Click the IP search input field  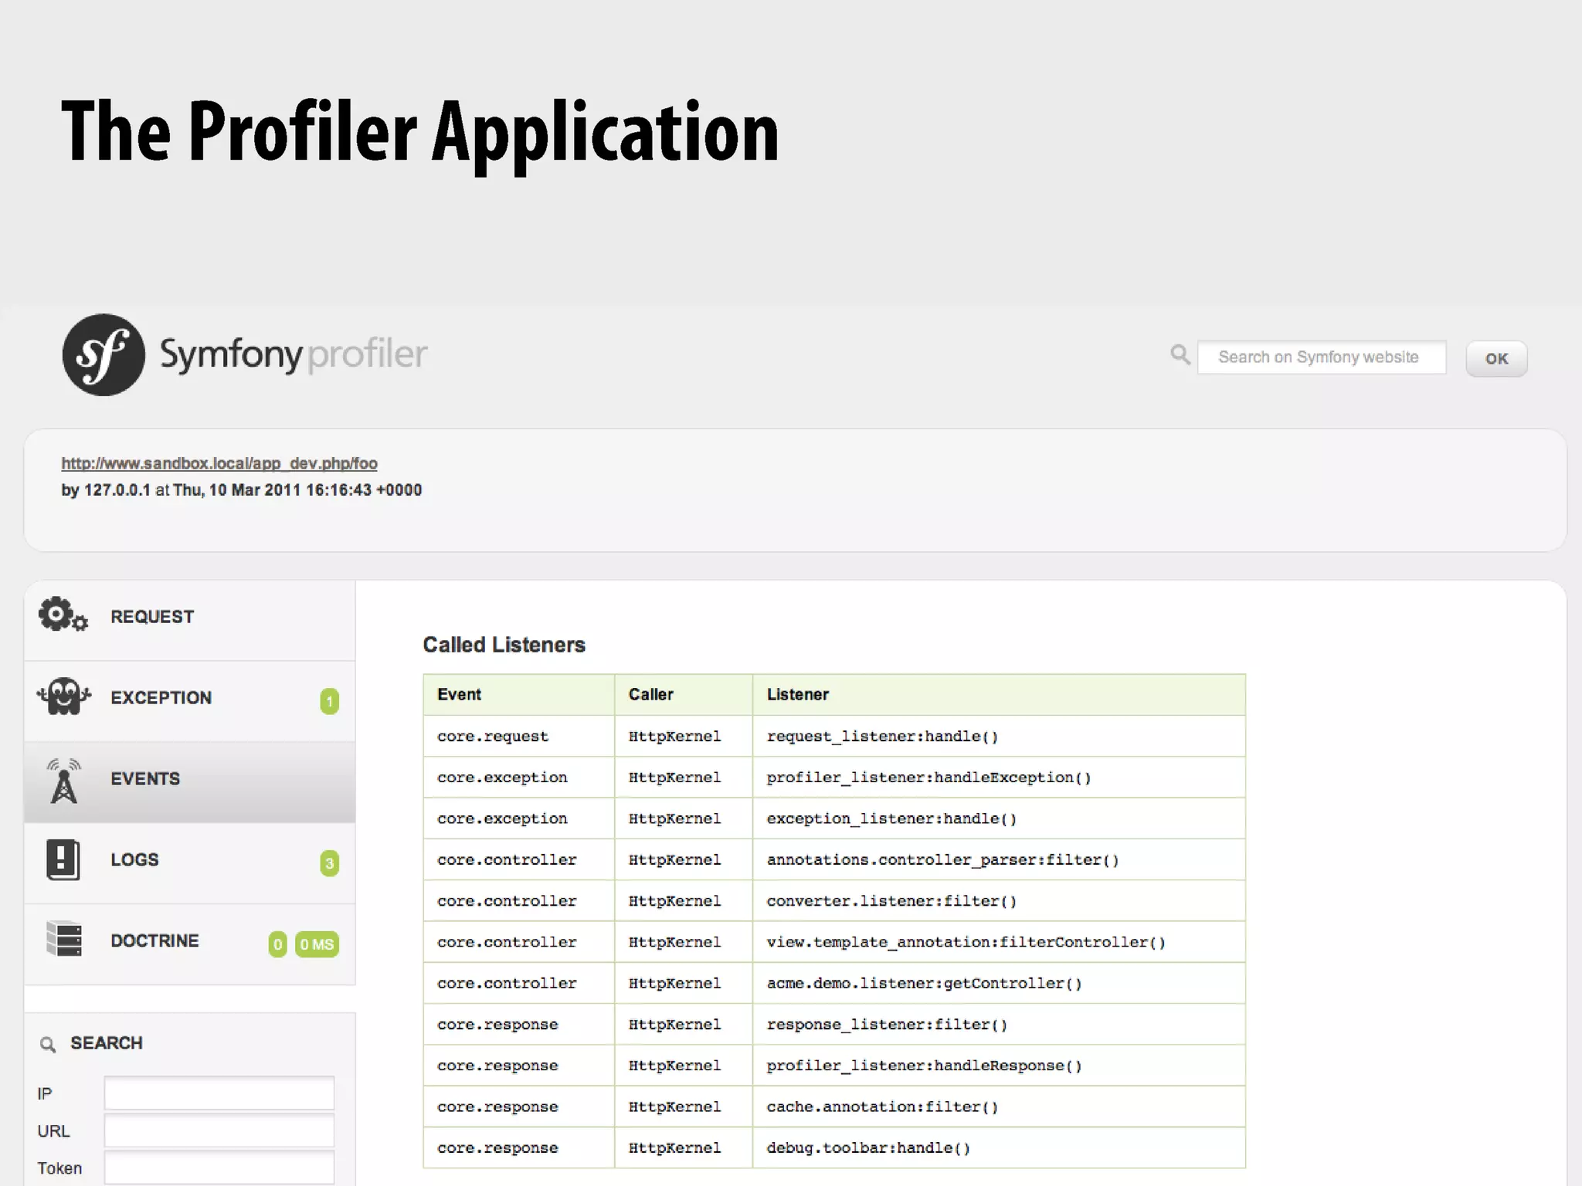coord(219,1093)
